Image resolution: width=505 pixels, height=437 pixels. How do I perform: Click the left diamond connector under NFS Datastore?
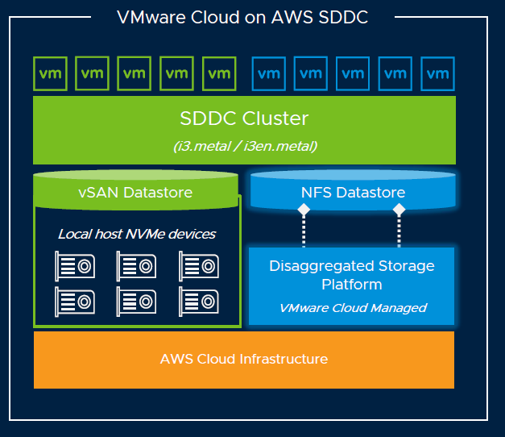(x=304, y=210)
